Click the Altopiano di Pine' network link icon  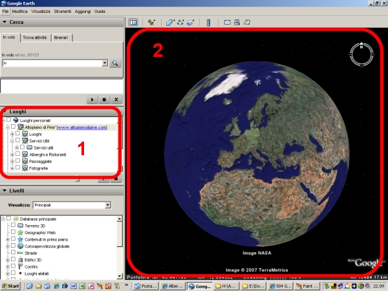click(20, 127)
